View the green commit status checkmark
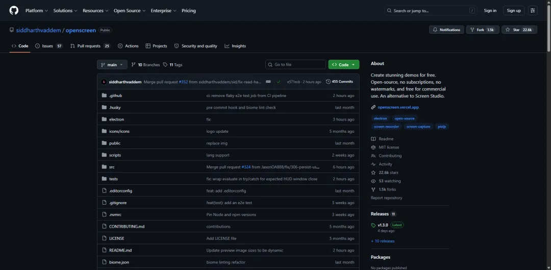Screen dimensions: 551x270 coord(279,82)
